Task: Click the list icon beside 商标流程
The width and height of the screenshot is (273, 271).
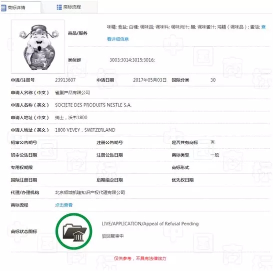Action: [x=59, y=7]
